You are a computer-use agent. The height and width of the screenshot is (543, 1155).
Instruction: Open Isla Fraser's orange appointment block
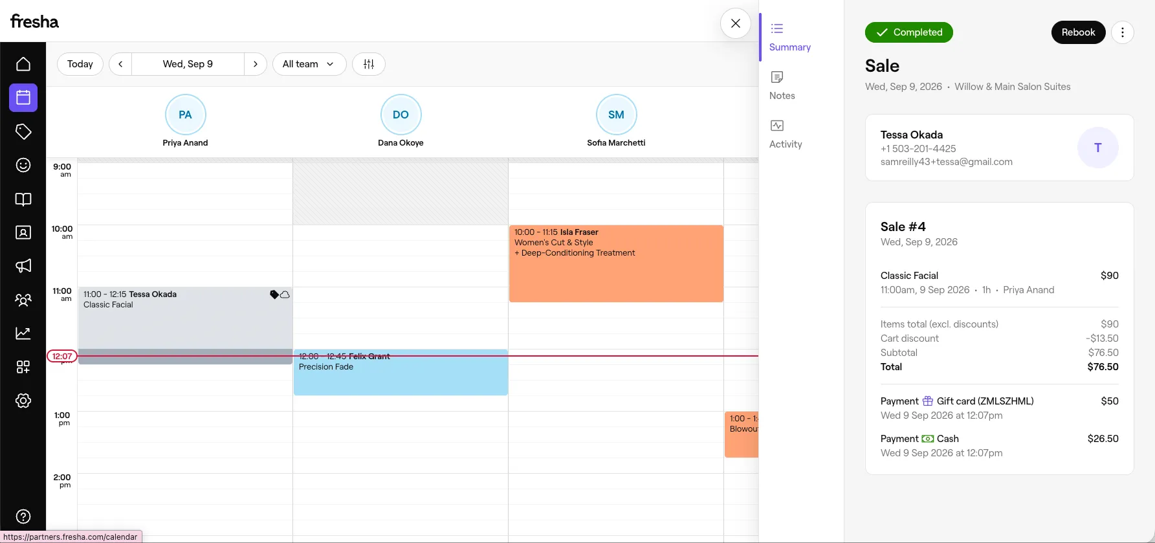(x=616, y=263)
